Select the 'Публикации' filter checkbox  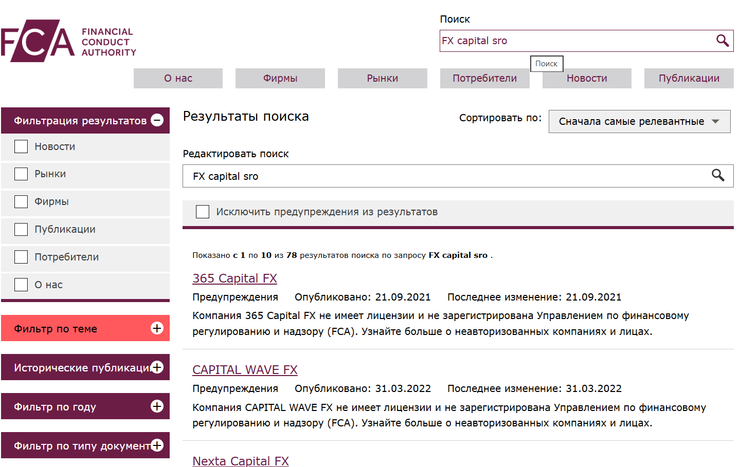click(21, 229)
